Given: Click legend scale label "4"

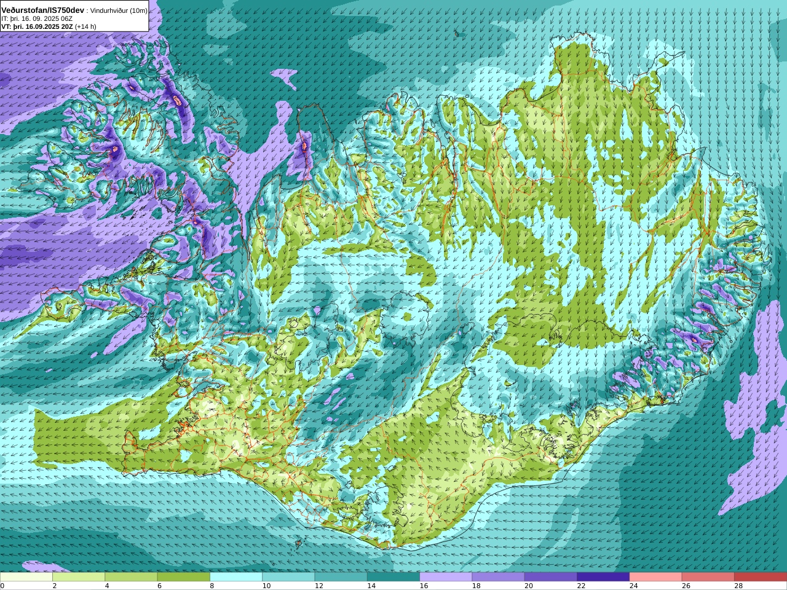Looking at the screenshot, I should [x=107, y=586].
